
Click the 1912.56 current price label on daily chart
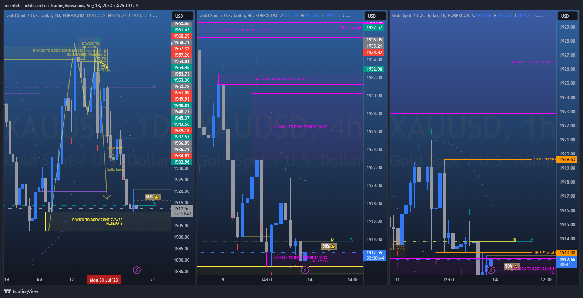click(182, 211)
